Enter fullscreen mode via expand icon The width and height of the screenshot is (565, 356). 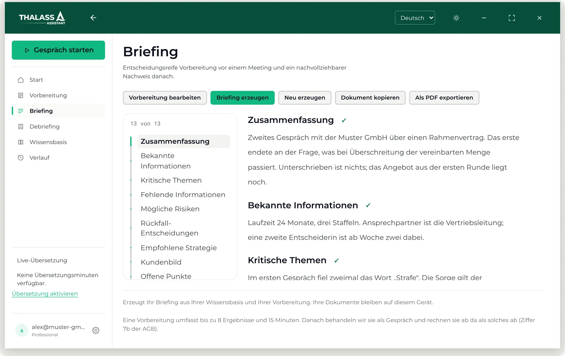tap(511, 18)
